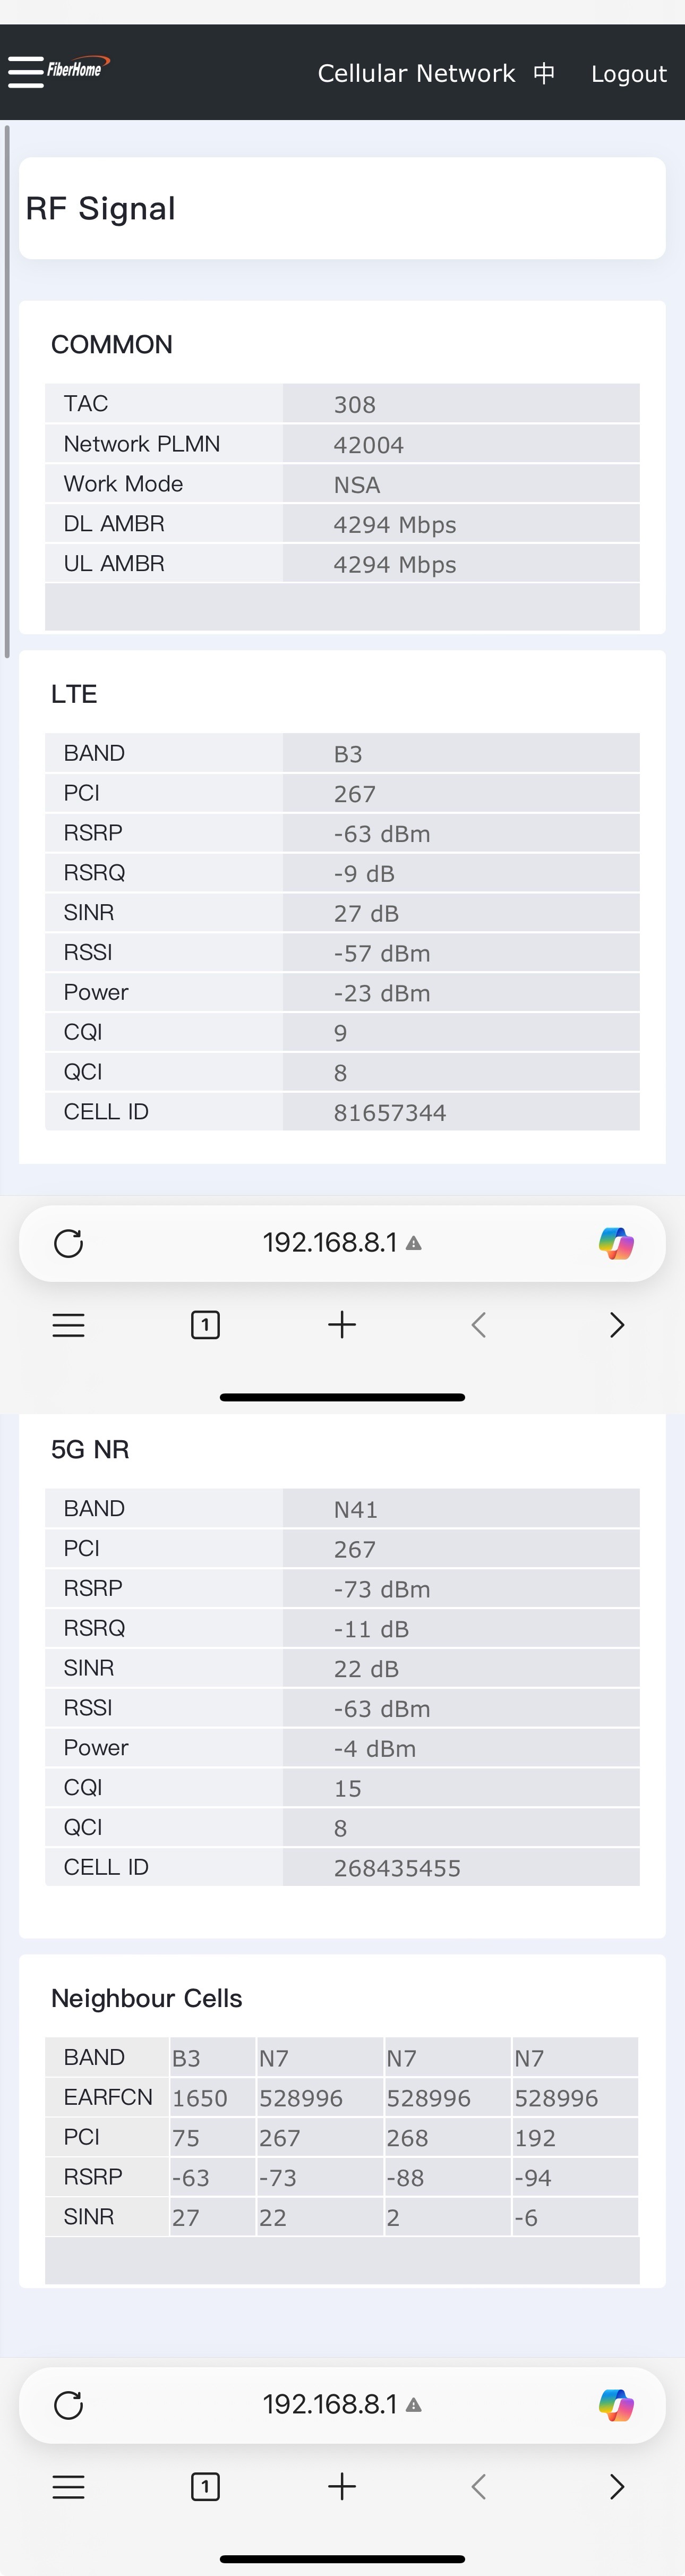685x2576 pixels.
Task: Show tabs using lower tab counter
Action: [205, 2487]
